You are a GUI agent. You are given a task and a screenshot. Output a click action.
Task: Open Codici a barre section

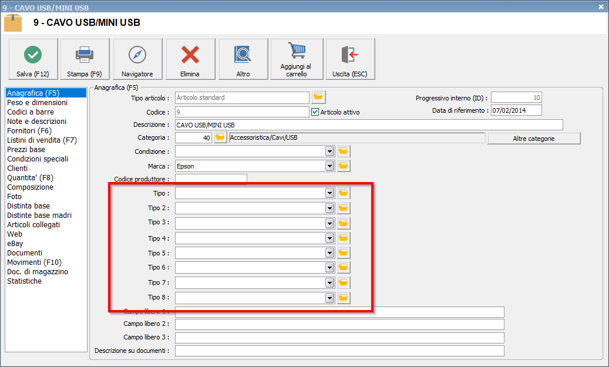[x=31, y=112]
